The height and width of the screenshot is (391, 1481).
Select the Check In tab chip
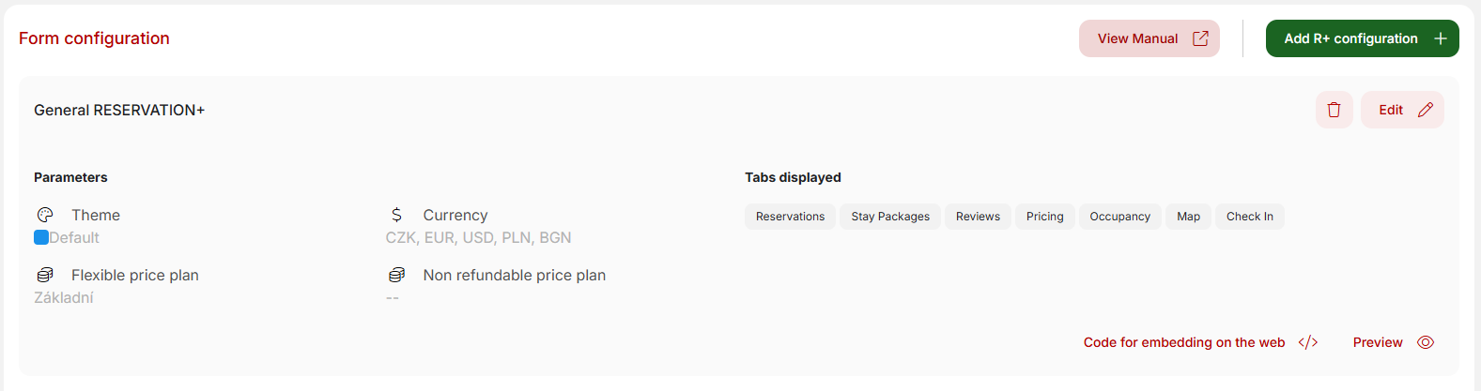[x=1249, y=217]
